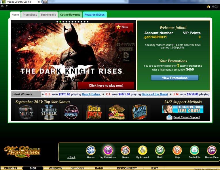Screen dimensions: 220x170
Task: Click the window icon in top-left black bar
Action: coord(2,6)
